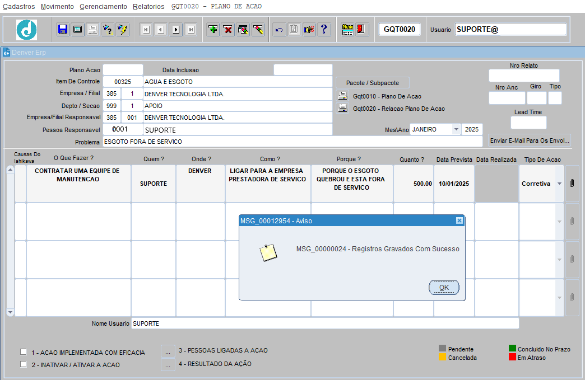
Task: Click the Plano Acao input field
Action: pos(123,69)
